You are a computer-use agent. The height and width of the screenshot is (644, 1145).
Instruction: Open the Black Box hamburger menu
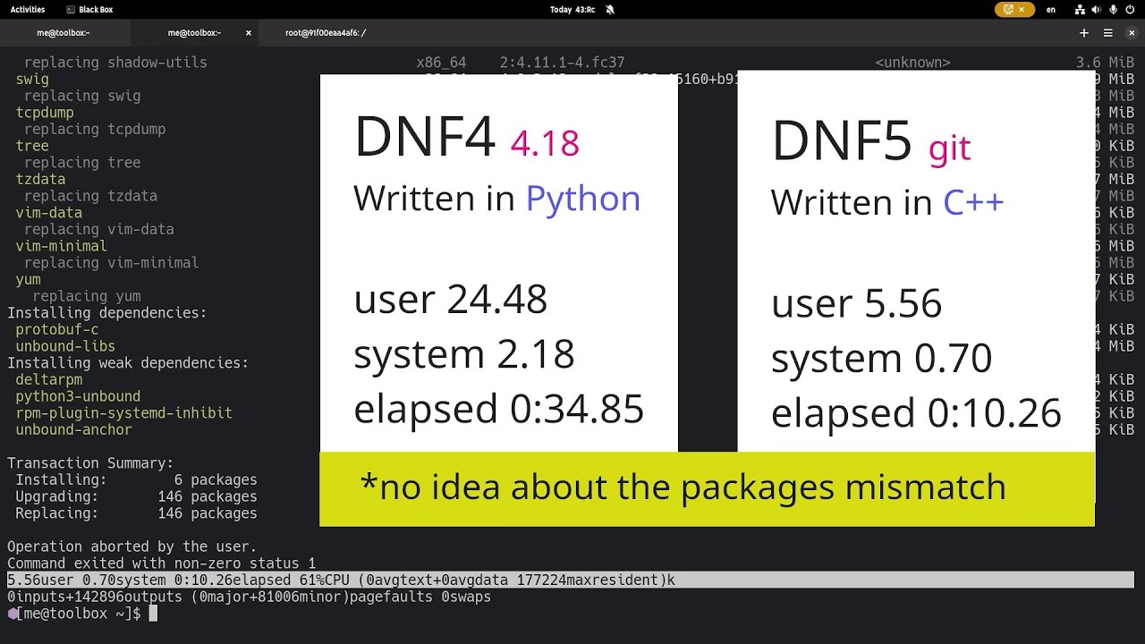[x=1107, y=33]
